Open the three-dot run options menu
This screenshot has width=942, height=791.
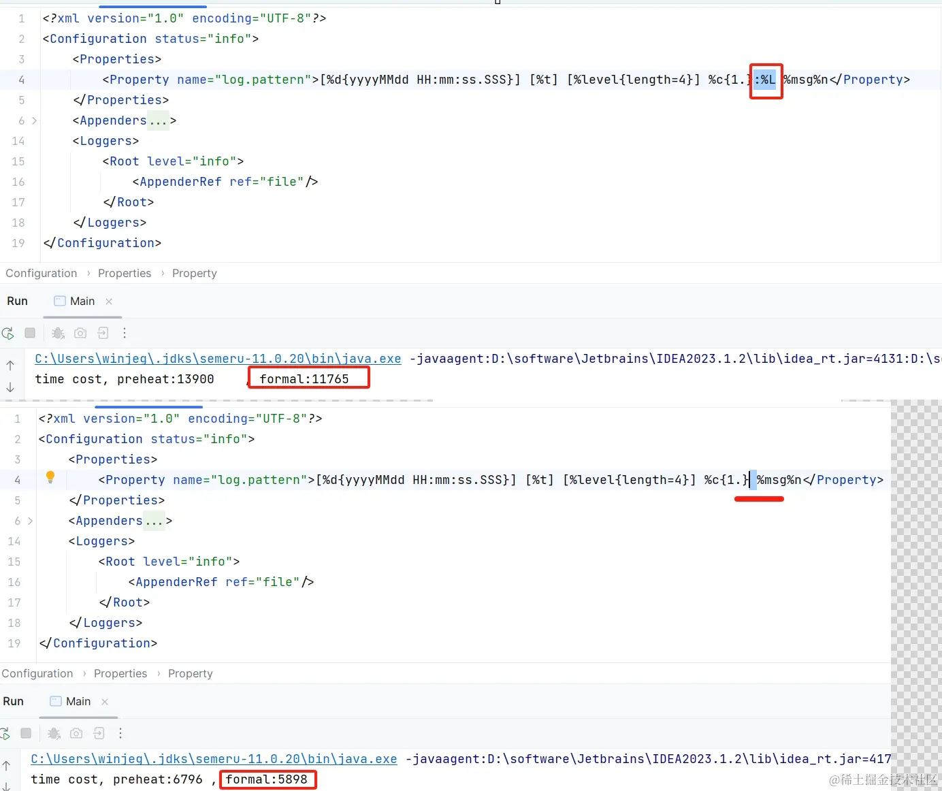tap(125, 333)
